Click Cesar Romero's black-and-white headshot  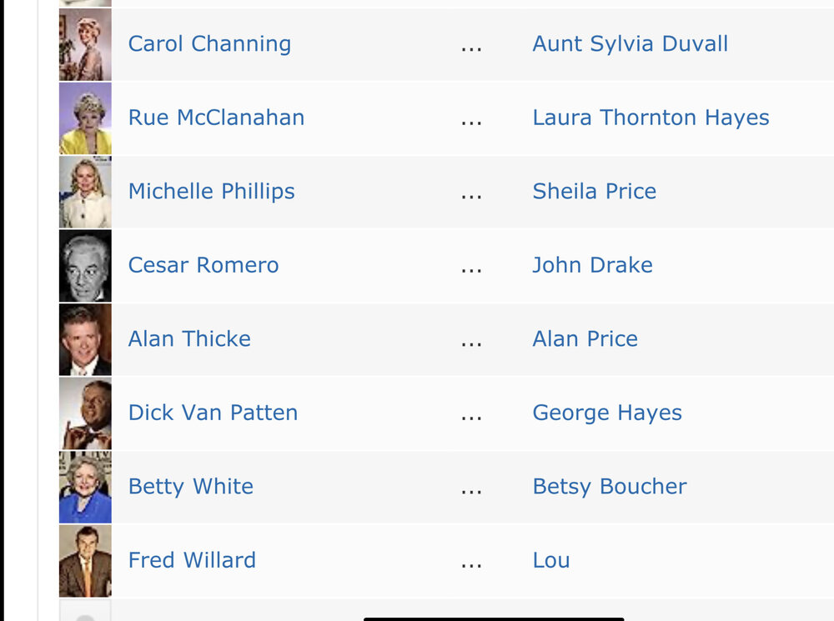click(x=85, y=266)
